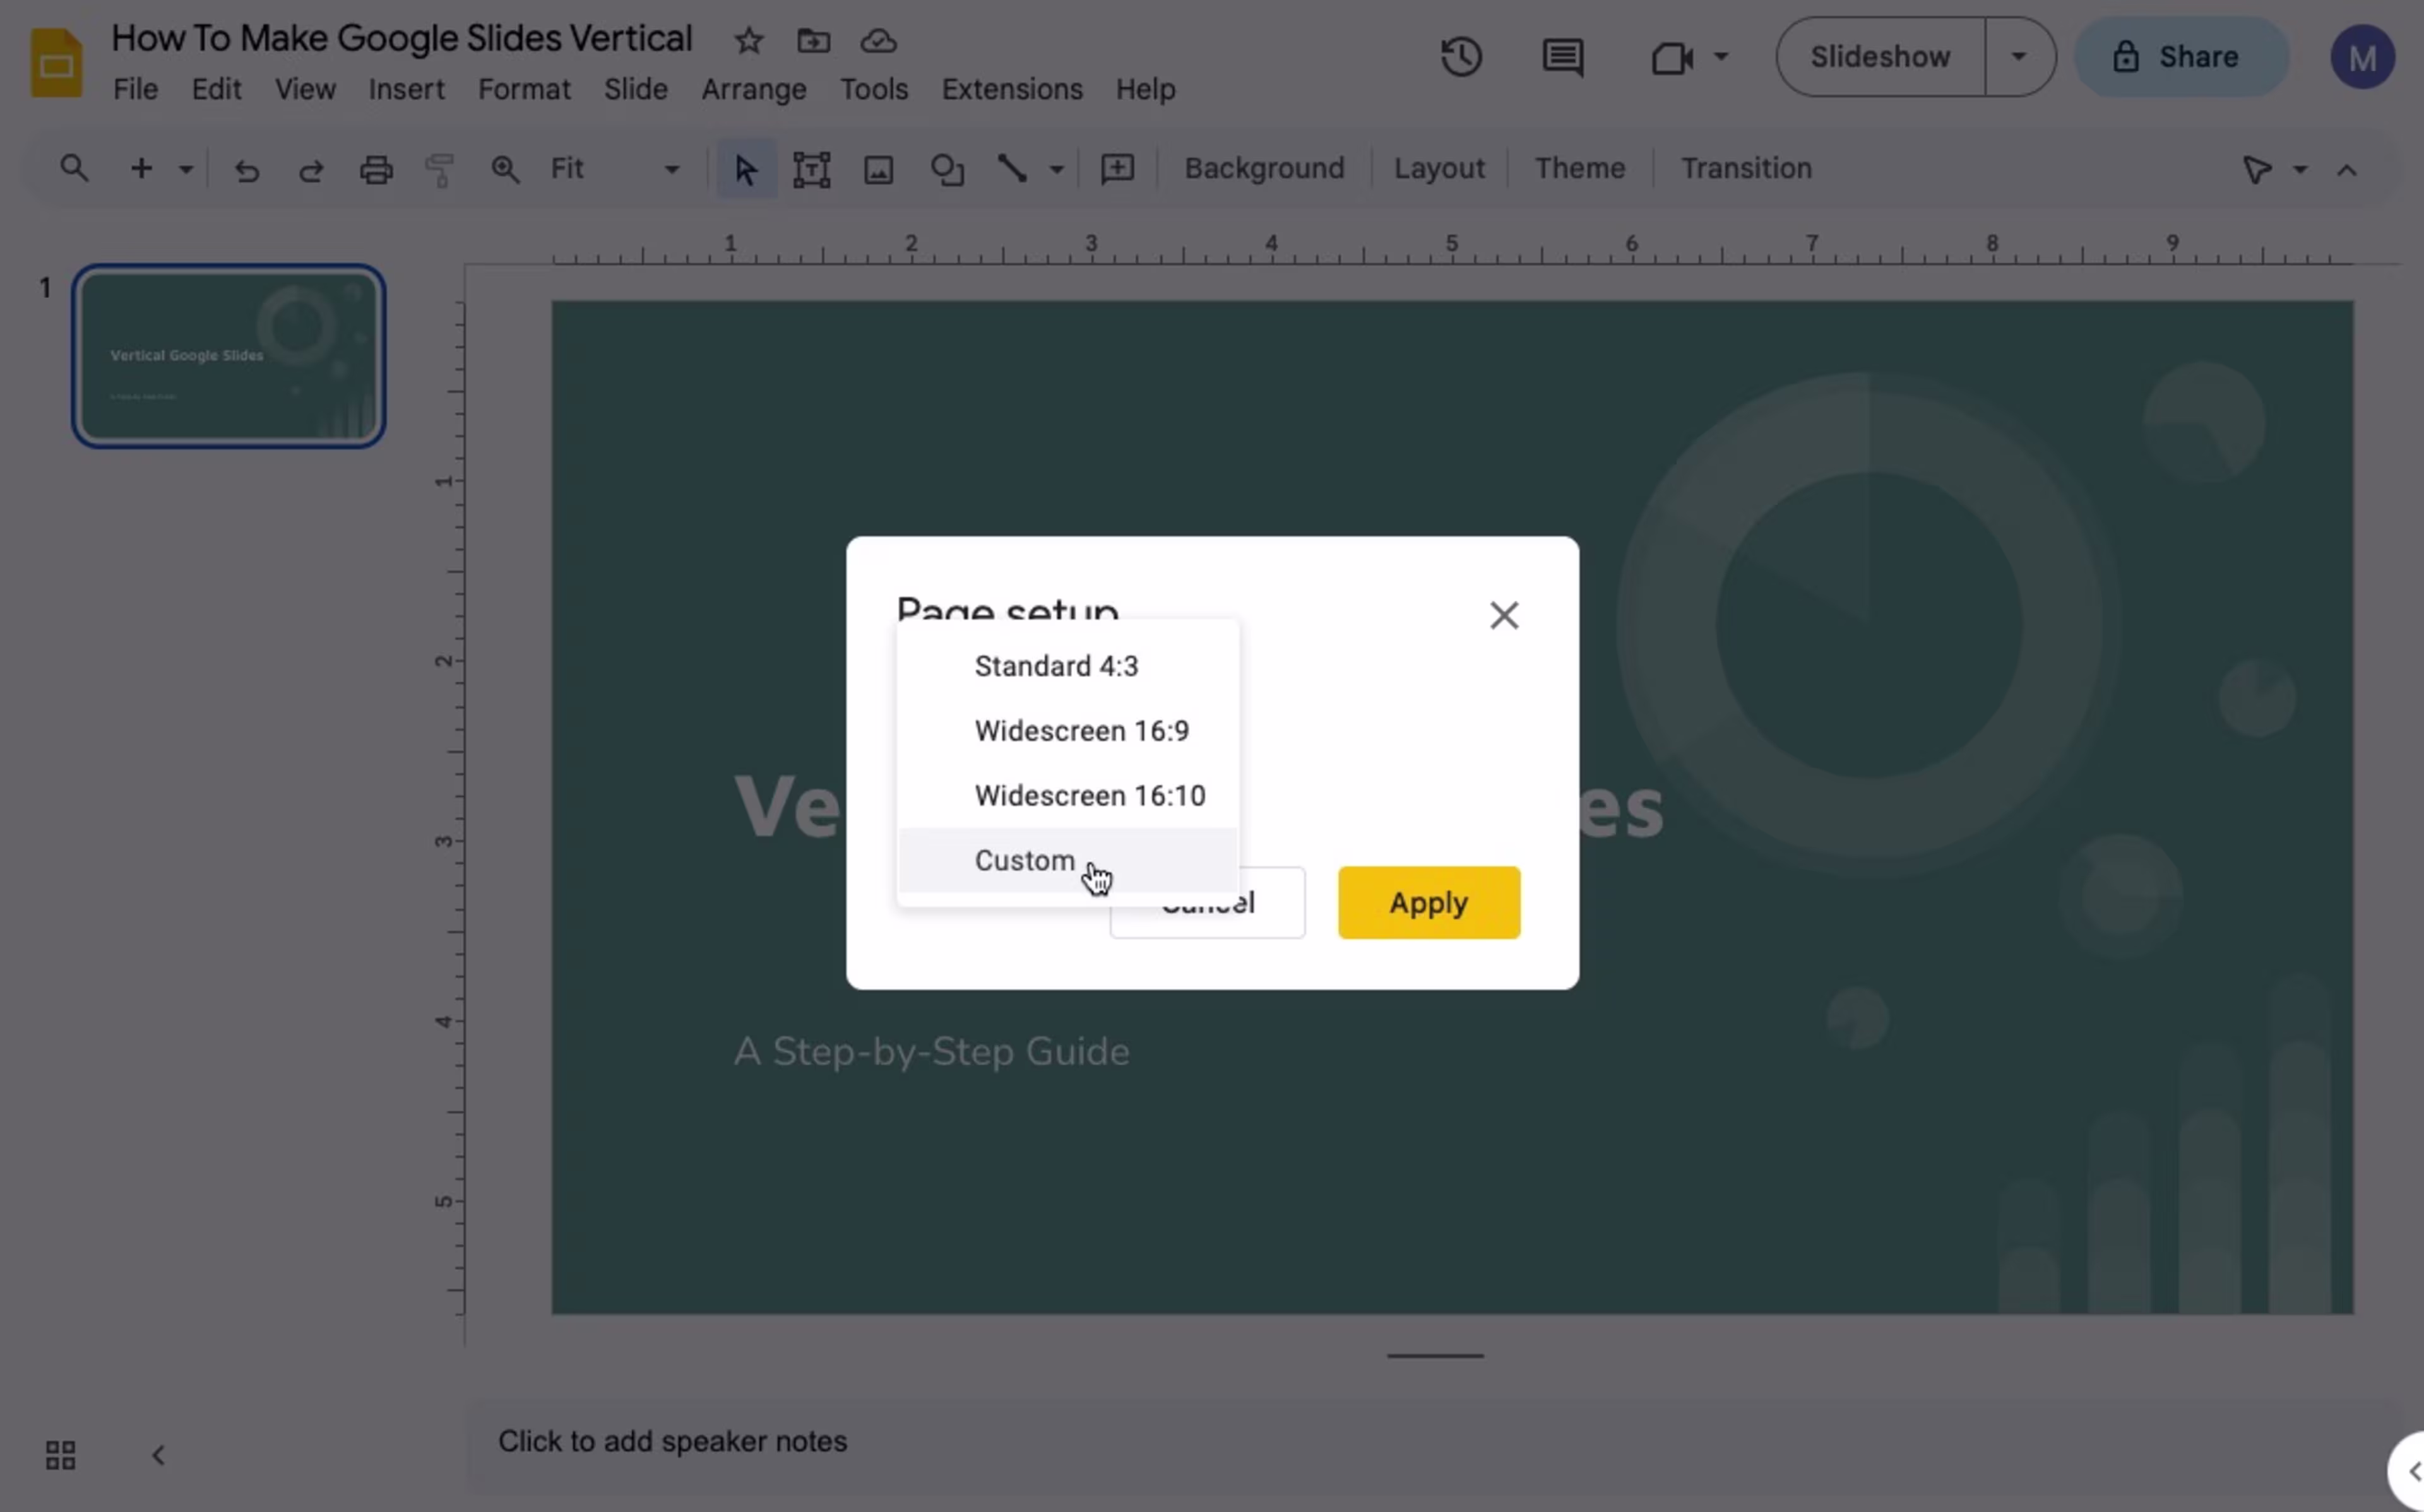2424x1512 pixels.
Task: Hide the menus with the up chevron
Action: click(2347, 170)
